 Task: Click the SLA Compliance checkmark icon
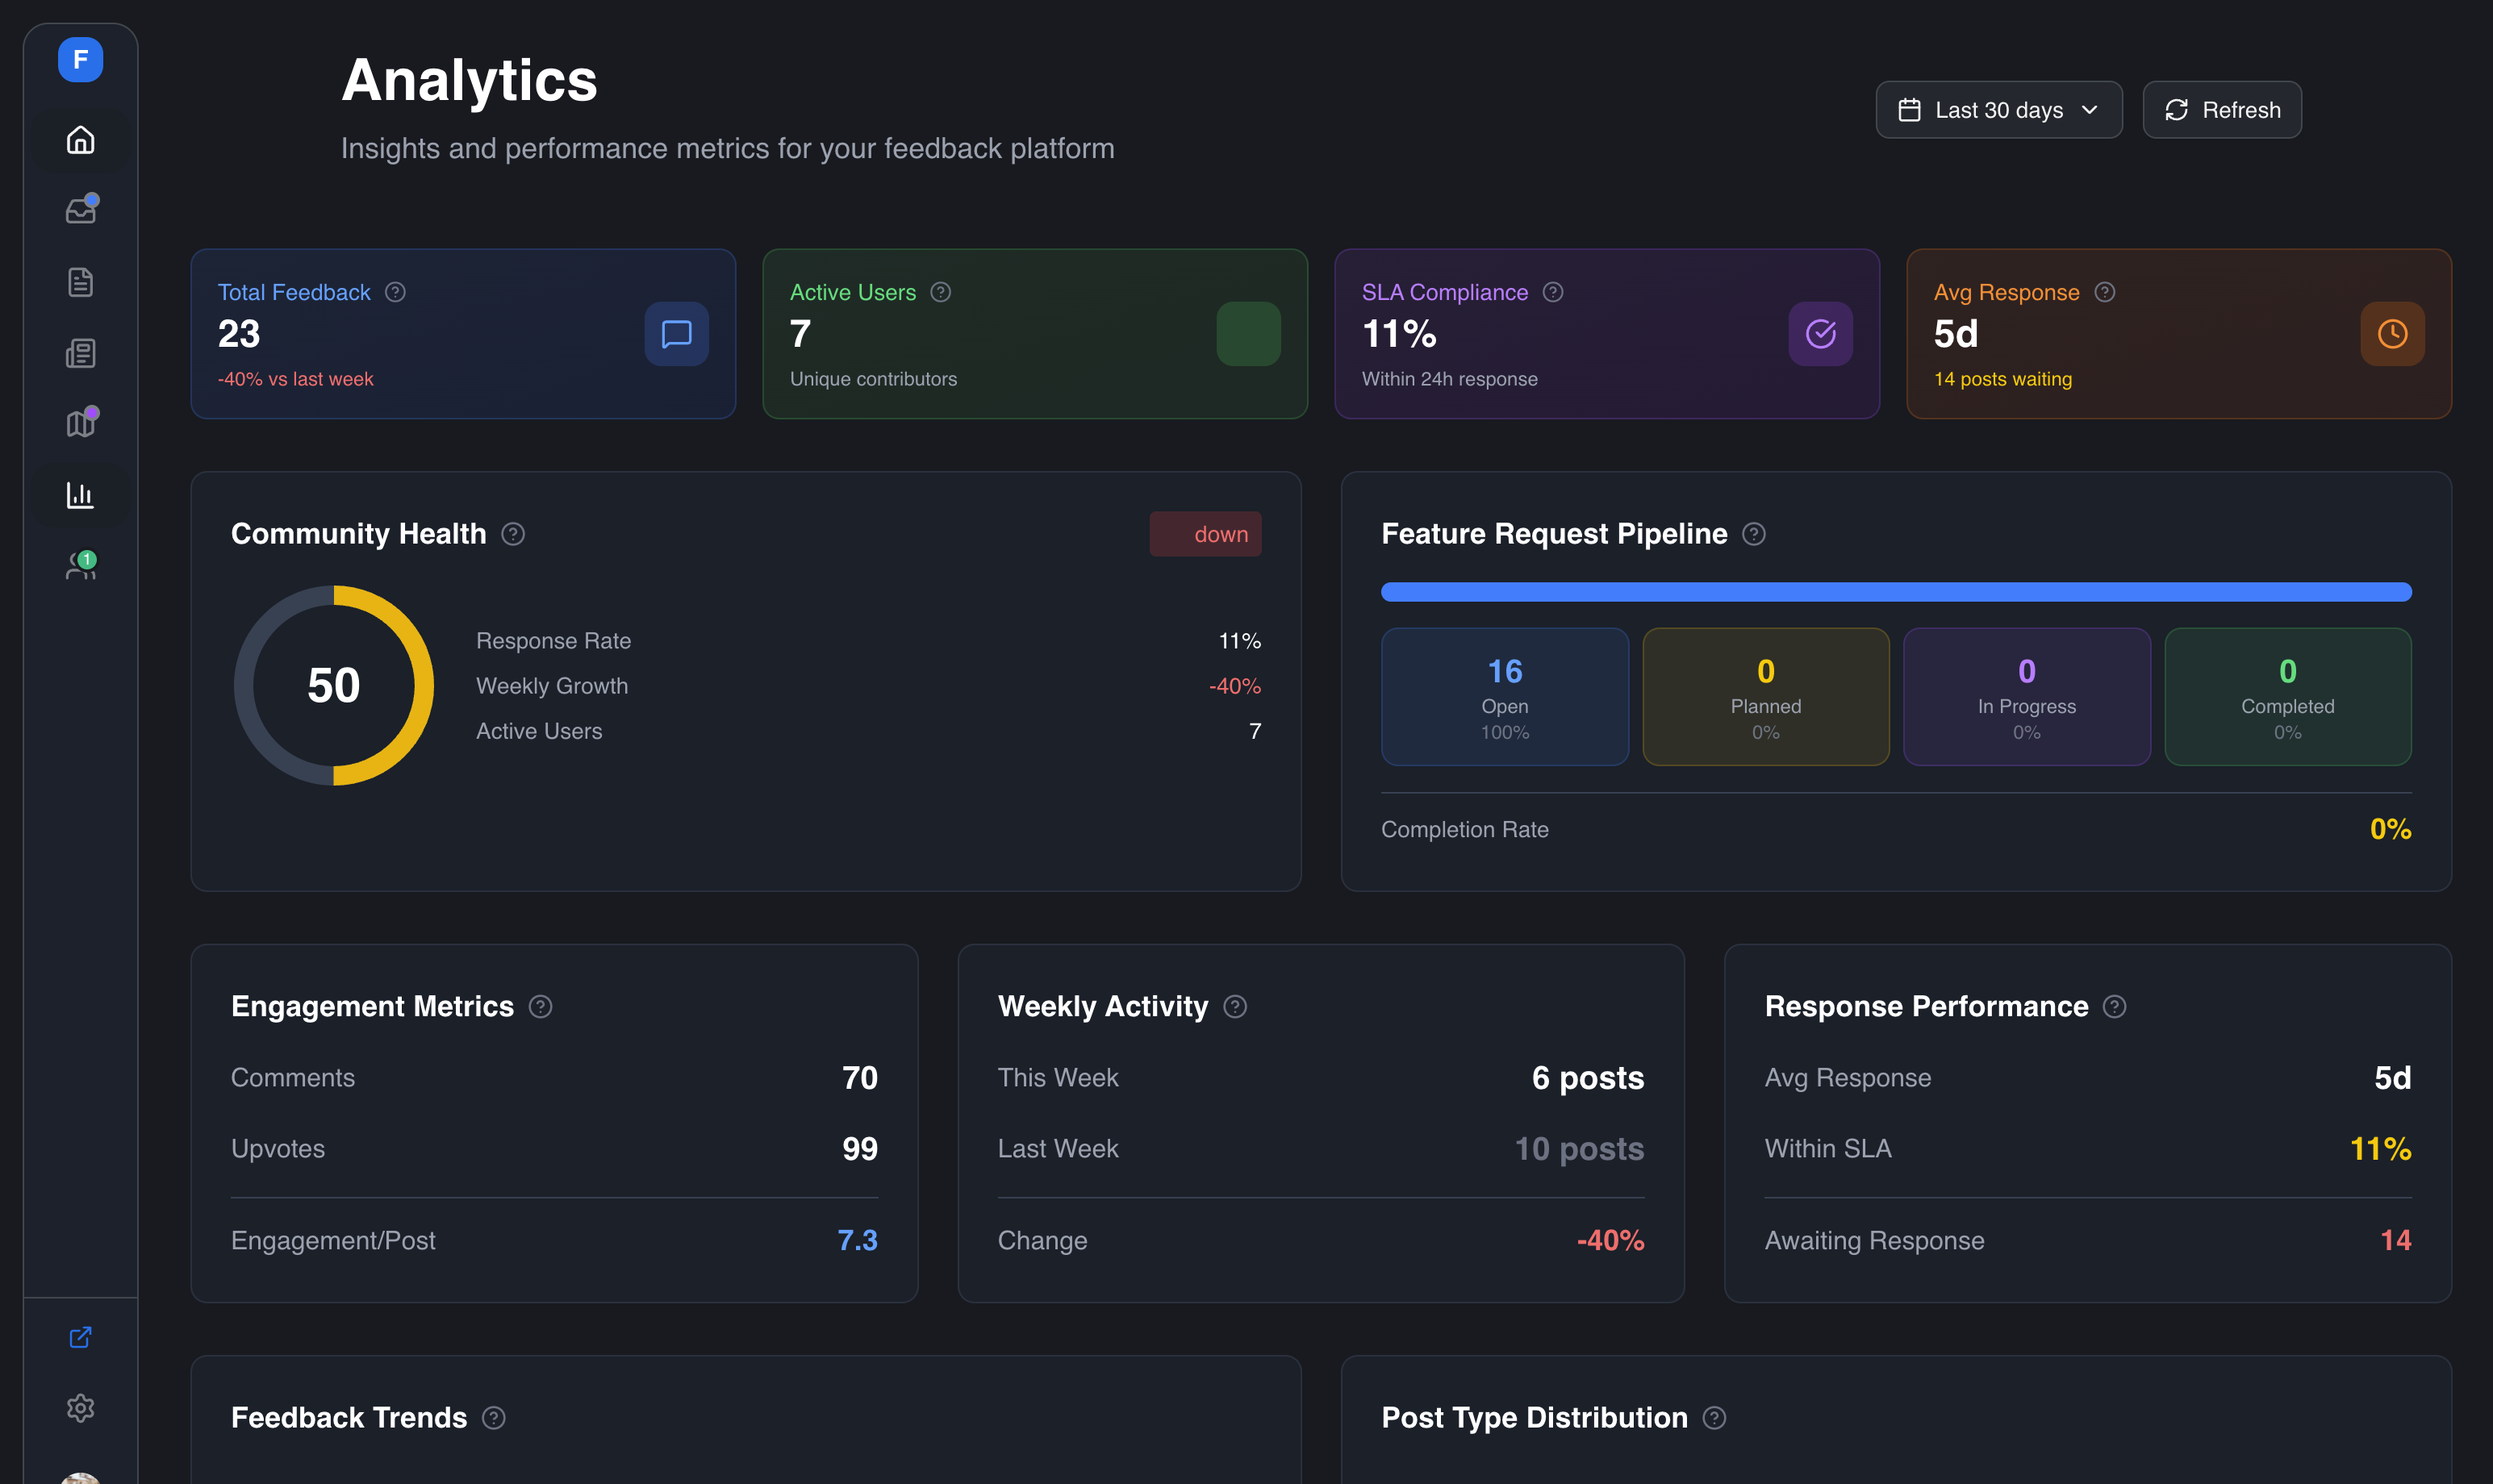tap(1820, 334)
